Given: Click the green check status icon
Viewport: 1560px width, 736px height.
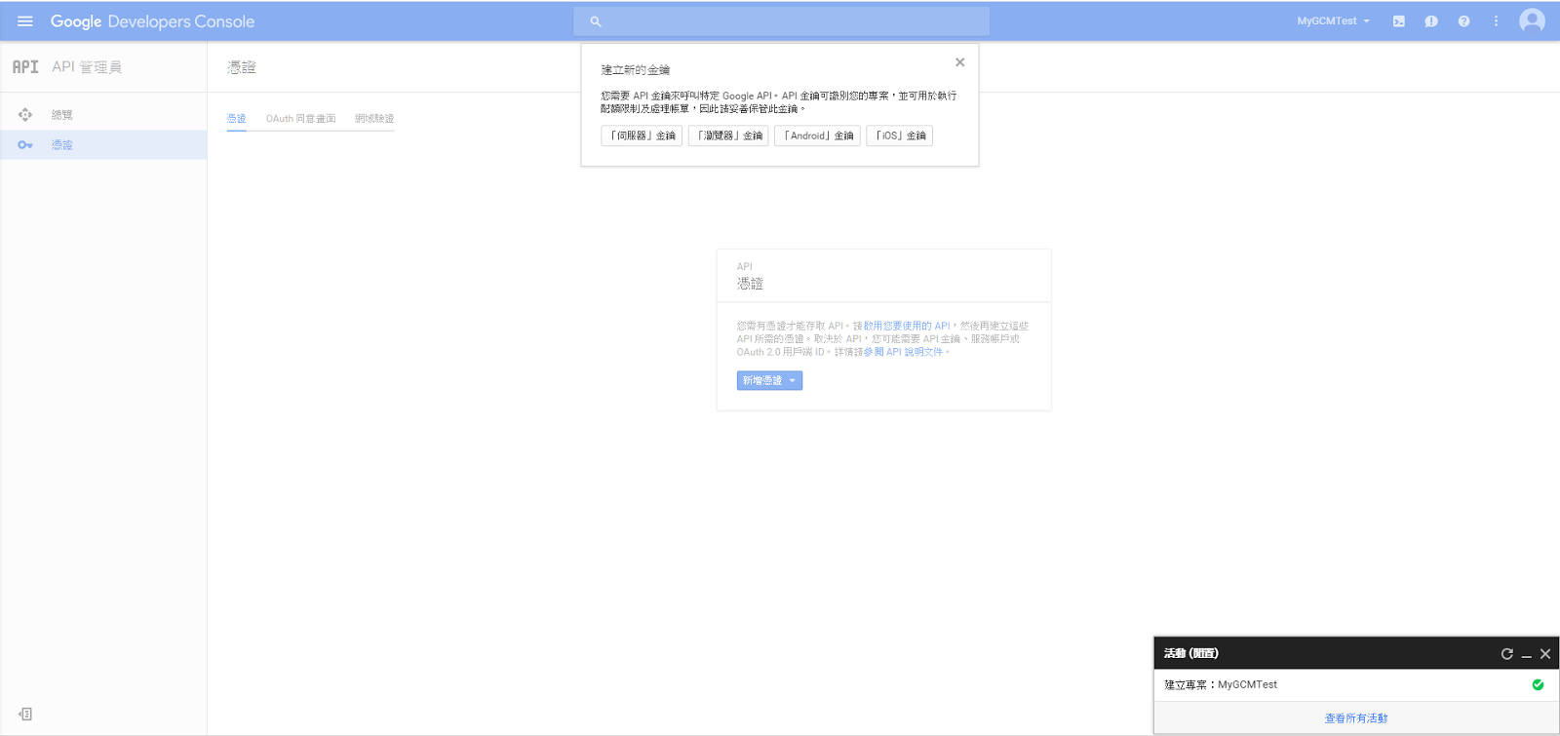Looking at the screenshot, I should [1538, 685].
